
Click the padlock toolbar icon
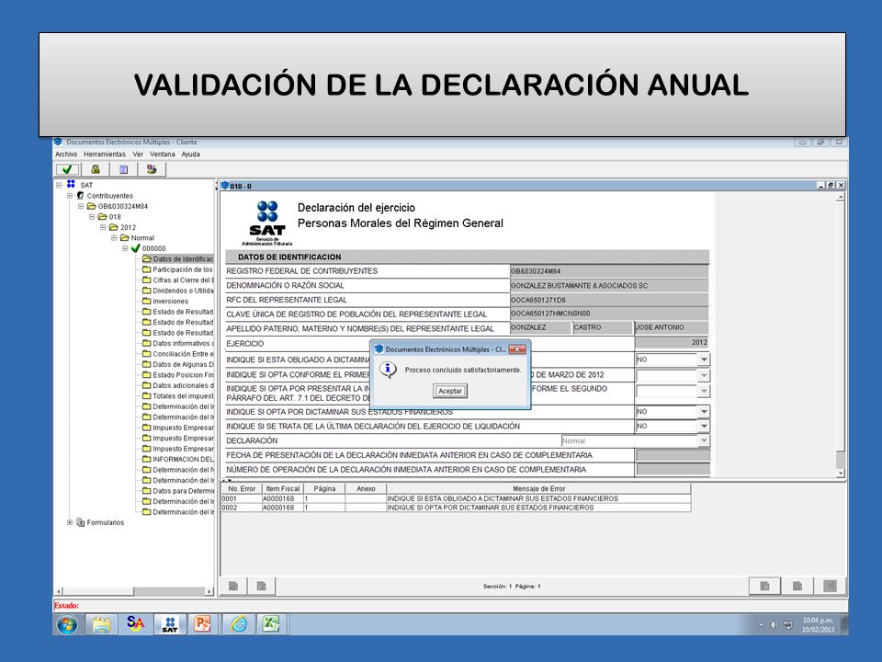[96, 169]
